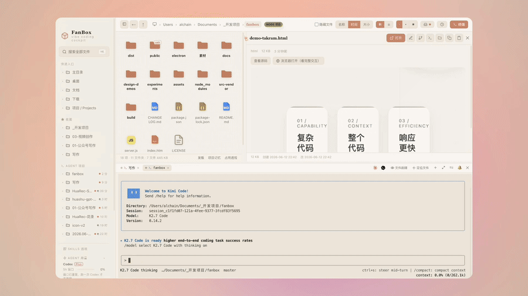Open the dist folder

[131, 49]
